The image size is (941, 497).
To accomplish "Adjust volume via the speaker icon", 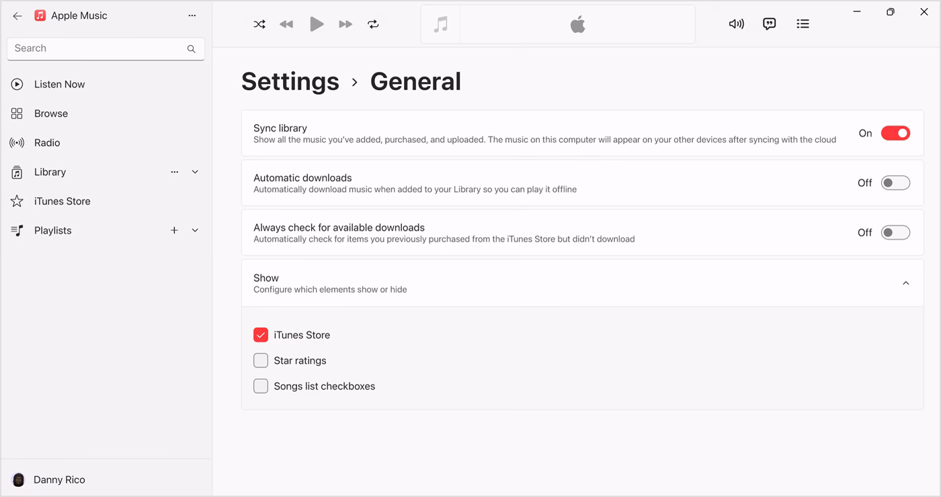I will 736,24.
